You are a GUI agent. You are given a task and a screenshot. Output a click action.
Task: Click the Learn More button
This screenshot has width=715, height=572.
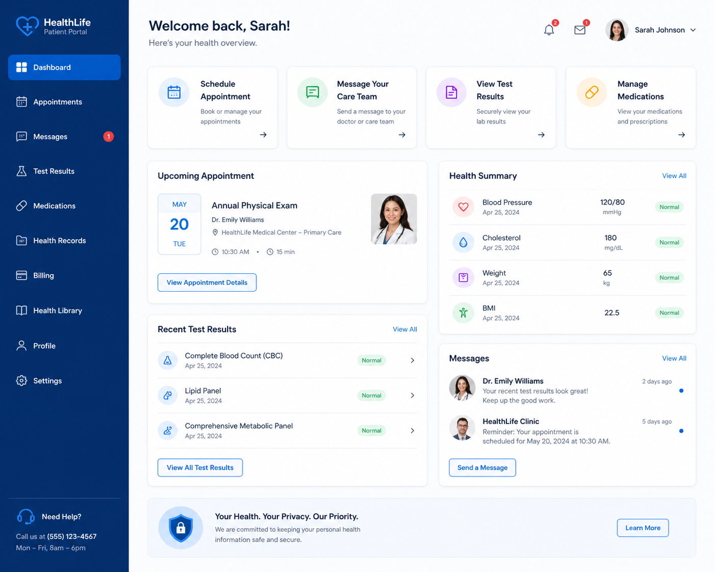643,528
